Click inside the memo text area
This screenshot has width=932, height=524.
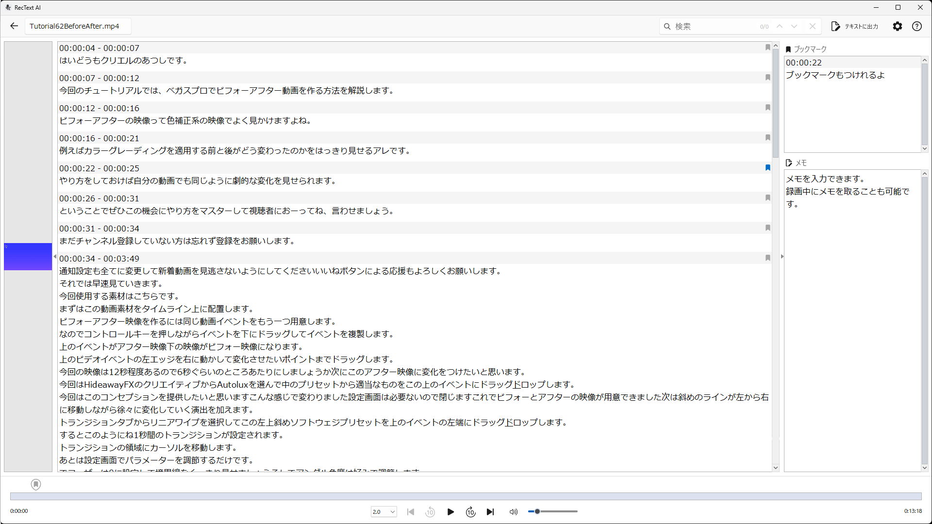pos(852,315)
